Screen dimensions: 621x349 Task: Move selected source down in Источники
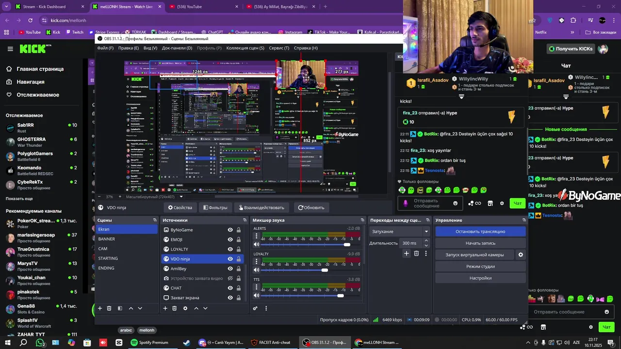coord(205,308)
